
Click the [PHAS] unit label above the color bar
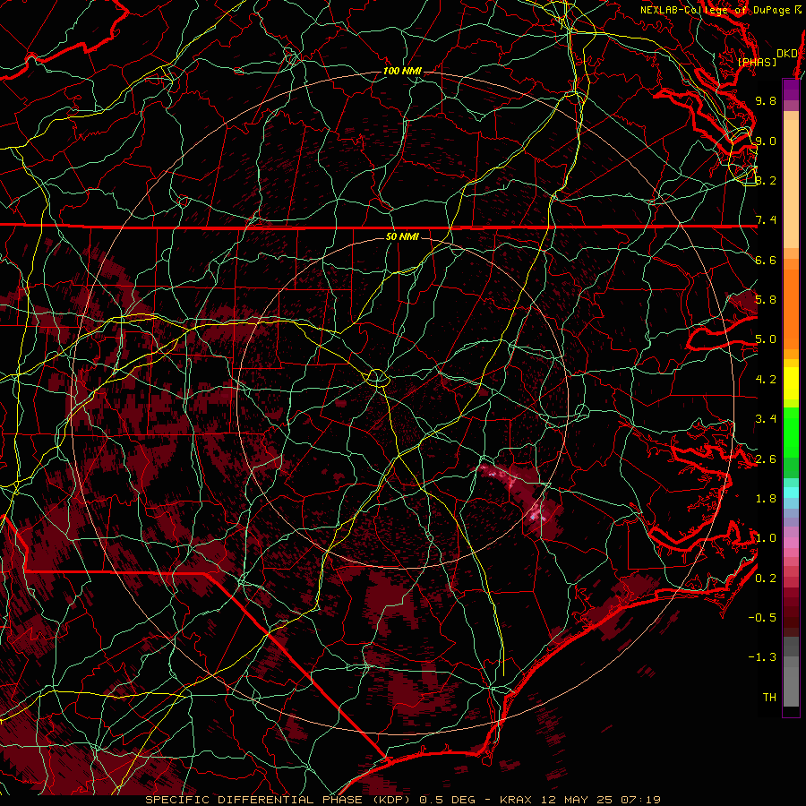[x=757, y=62]
